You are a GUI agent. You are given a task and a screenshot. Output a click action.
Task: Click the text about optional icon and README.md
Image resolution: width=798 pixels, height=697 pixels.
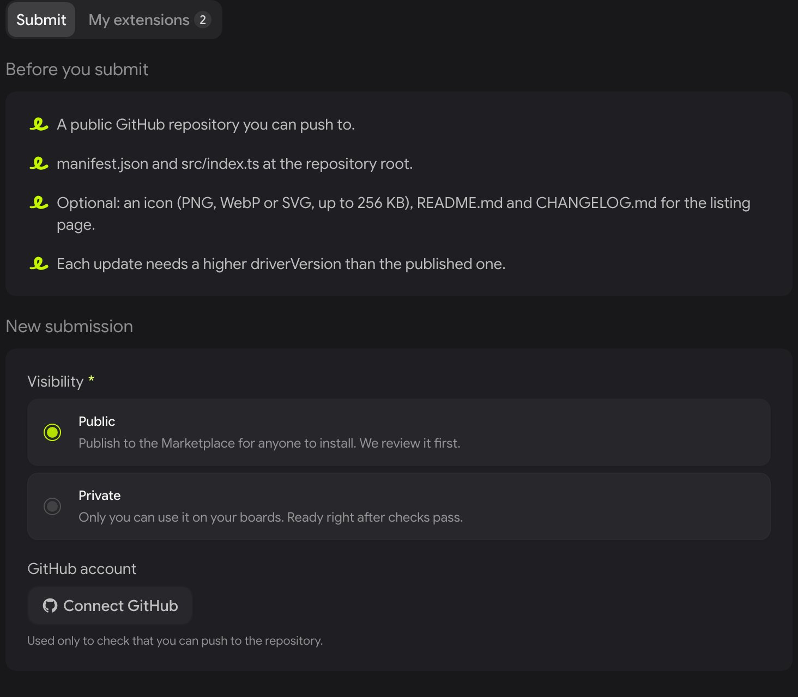pyautogui.click(x=403, y=213)
